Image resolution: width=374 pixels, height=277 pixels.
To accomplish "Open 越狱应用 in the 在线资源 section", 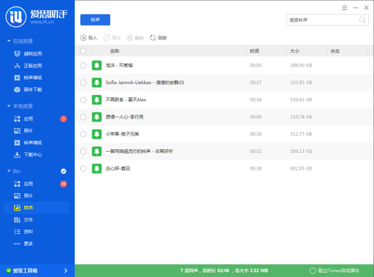I will pyautogui.click(x=32, y=54).
